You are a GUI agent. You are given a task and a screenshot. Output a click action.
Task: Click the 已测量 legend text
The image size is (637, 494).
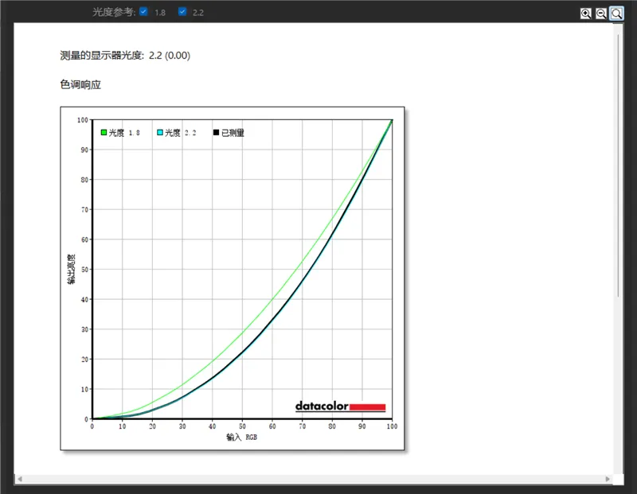coord(233,133)
